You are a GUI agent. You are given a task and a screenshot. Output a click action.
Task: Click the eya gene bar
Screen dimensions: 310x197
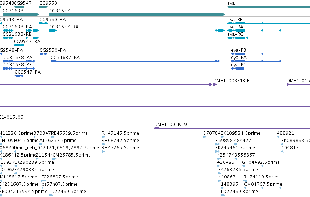[269, 7]
